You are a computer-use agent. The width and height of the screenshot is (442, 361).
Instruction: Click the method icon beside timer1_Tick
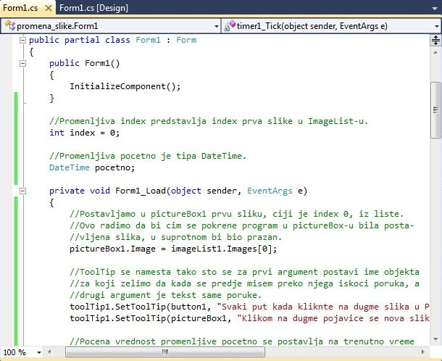pyautogui.click(x=230, y=26)
